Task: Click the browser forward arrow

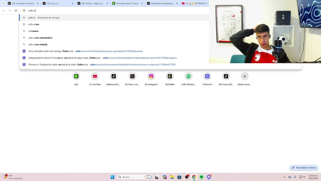Action: tap(10, 11)
